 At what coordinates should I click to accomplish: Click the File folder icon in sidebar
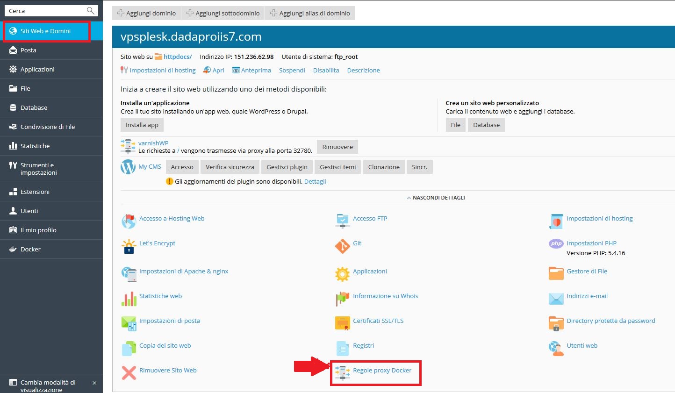click(13, 88)
